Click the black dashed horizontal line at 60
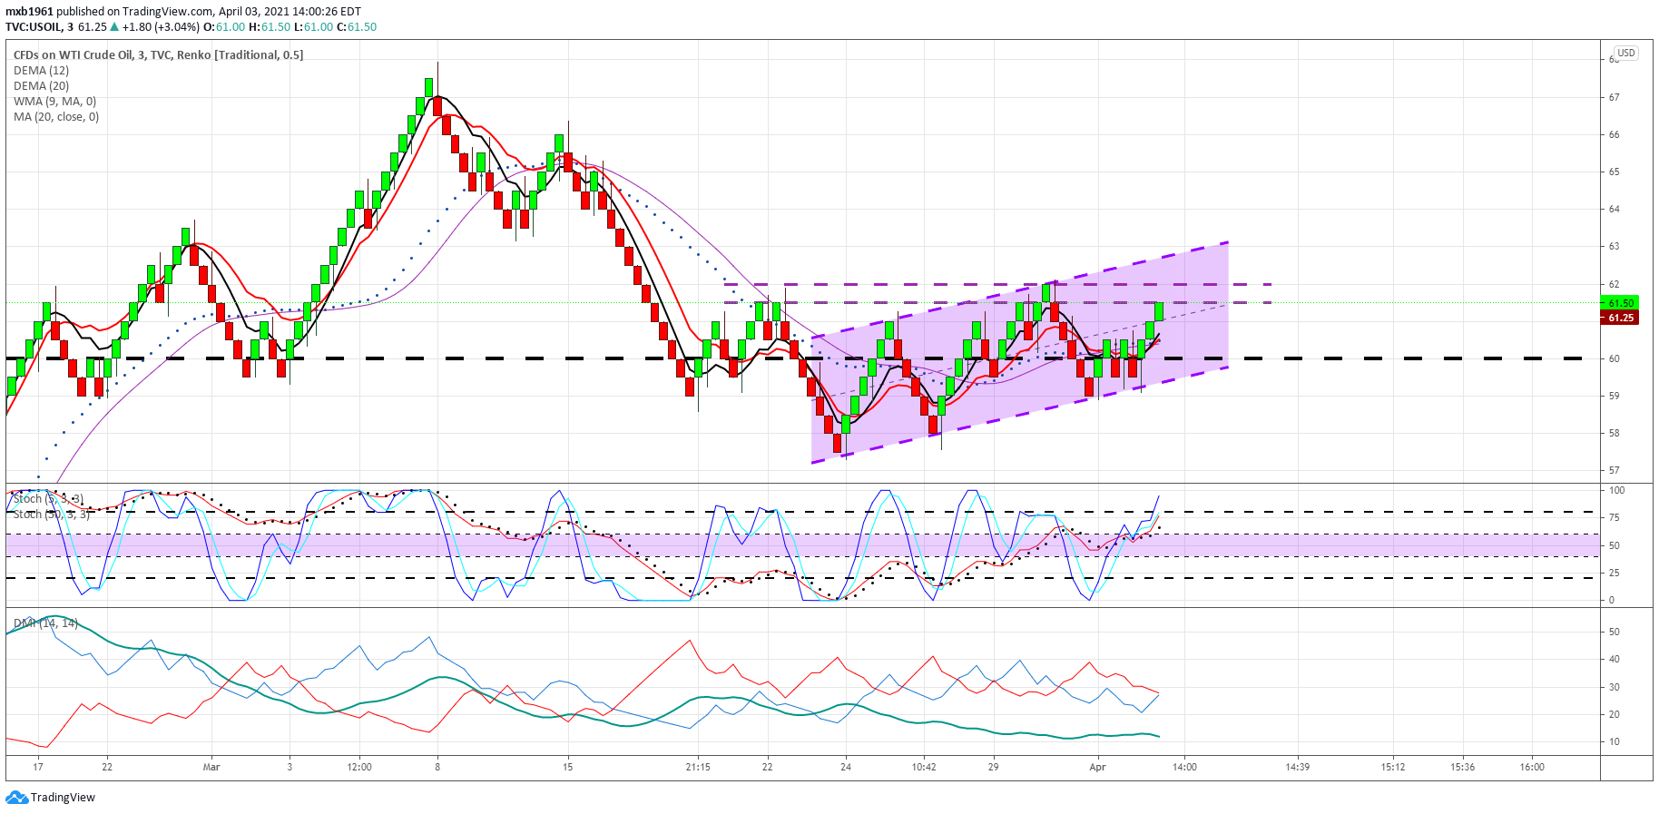The height and width of the screenshot is (814, 1659). pos(794,358)
